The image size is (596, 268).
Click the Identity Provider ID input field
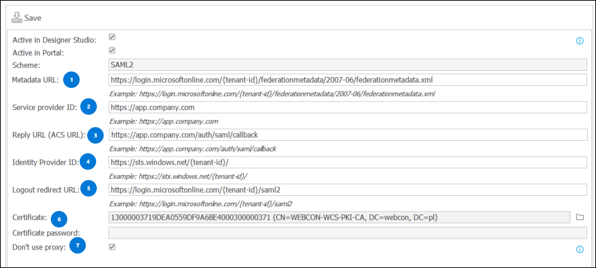click(348, 162)
